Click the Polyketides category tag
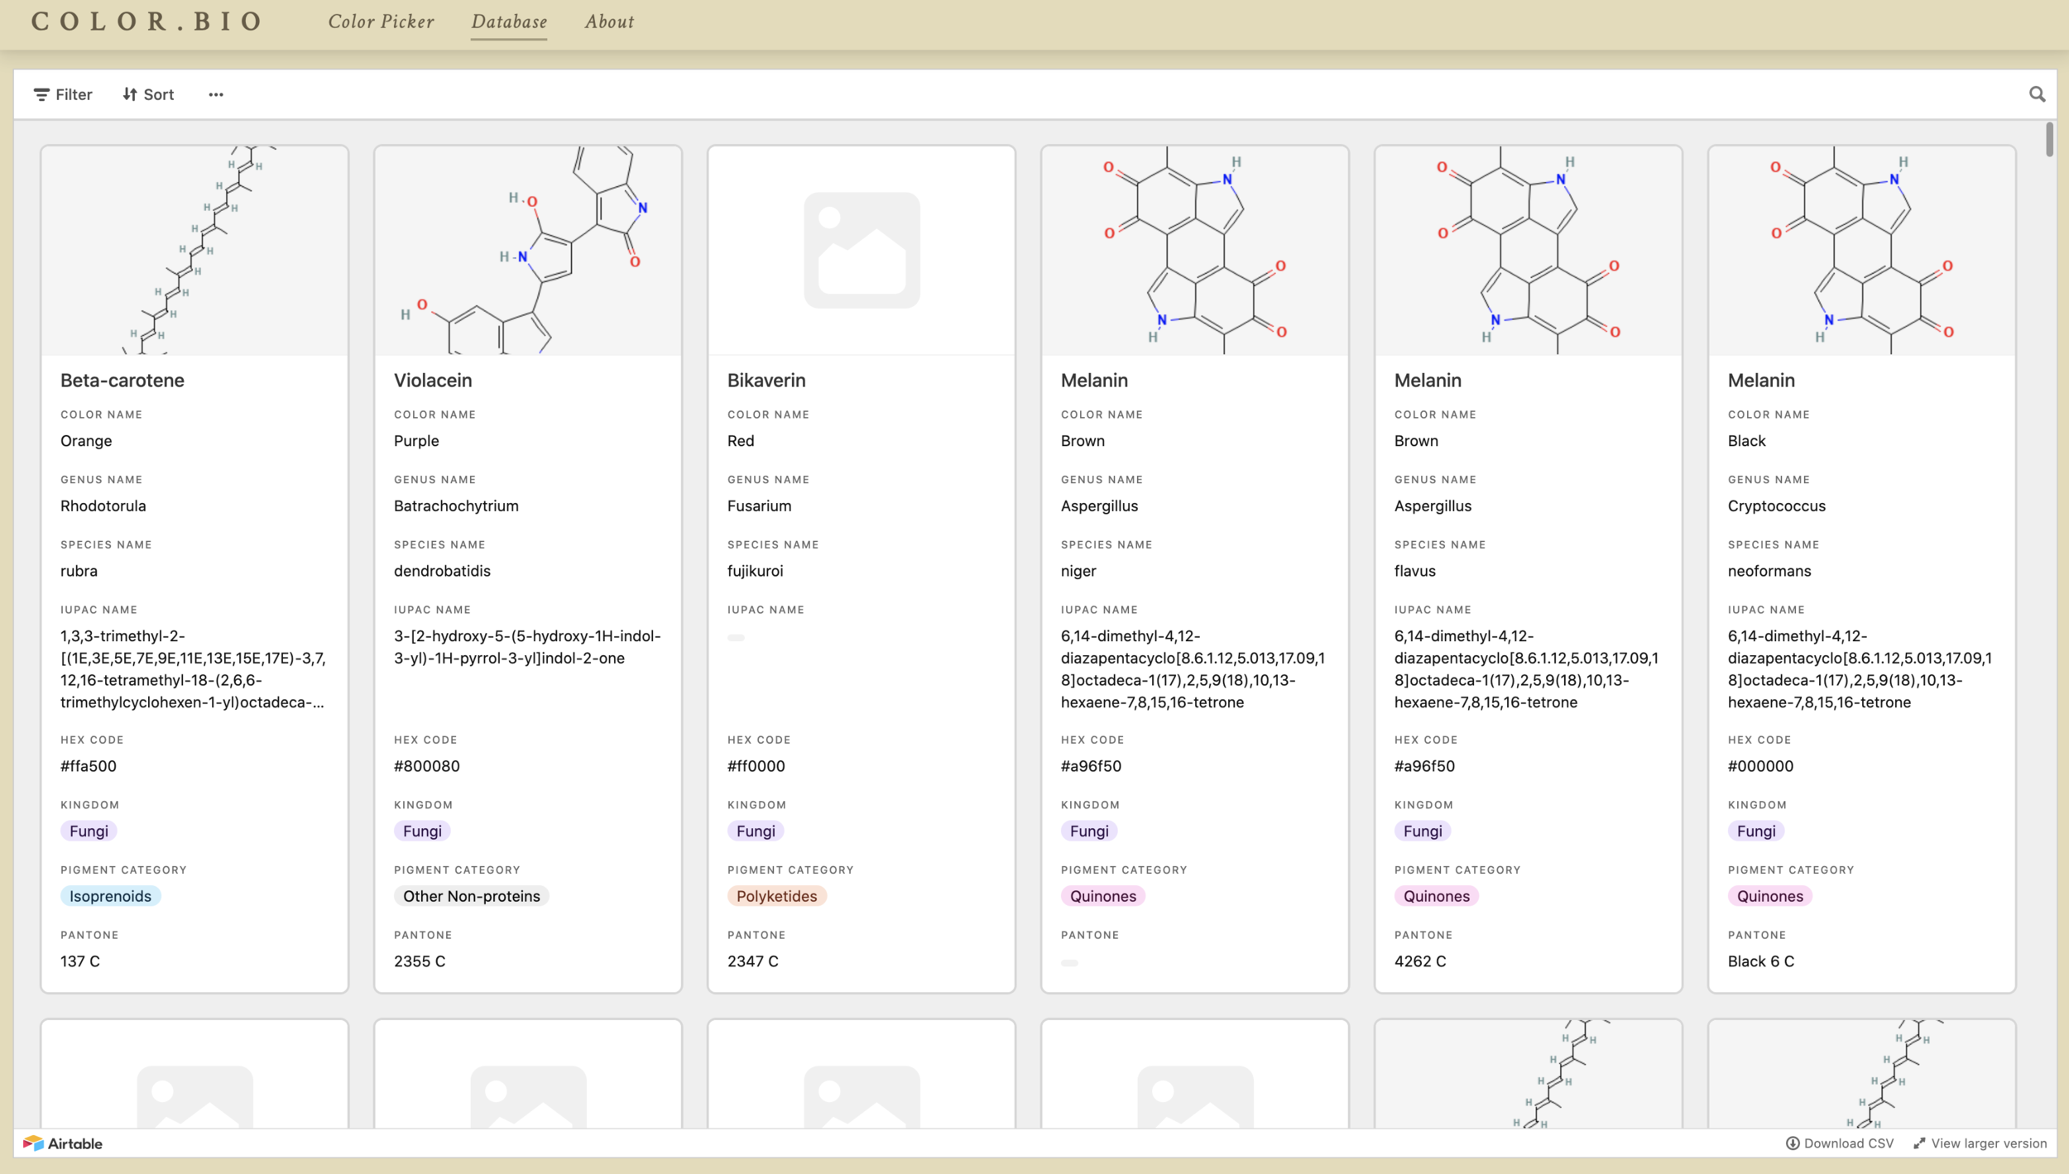 click(x=776, y=896)
